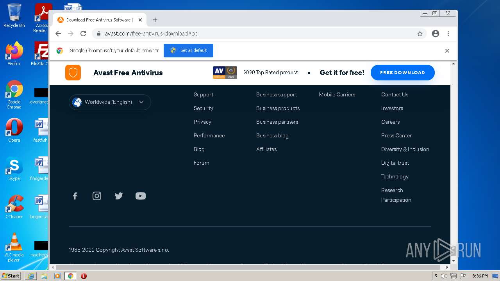Screen dimensions: 500x281
Task: Open Avast Twitter icon
Action: click(x=119, y=196)
